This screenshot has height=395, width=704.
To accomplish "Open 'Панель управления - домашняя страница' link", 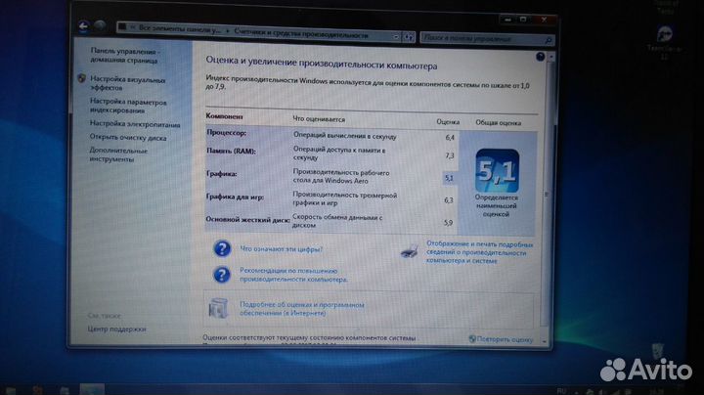I will tap(124, 56).
